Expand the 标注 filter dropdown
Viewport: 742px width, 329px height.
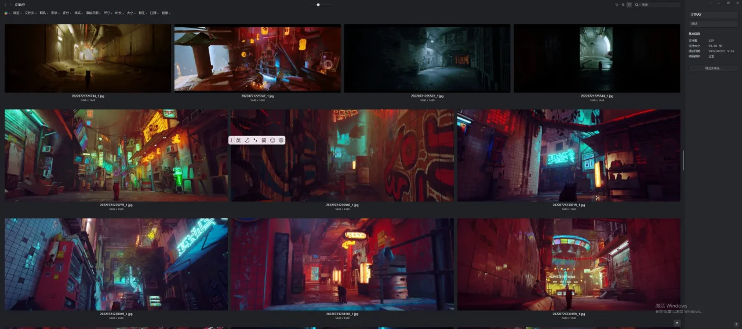[x=143, y=13]
